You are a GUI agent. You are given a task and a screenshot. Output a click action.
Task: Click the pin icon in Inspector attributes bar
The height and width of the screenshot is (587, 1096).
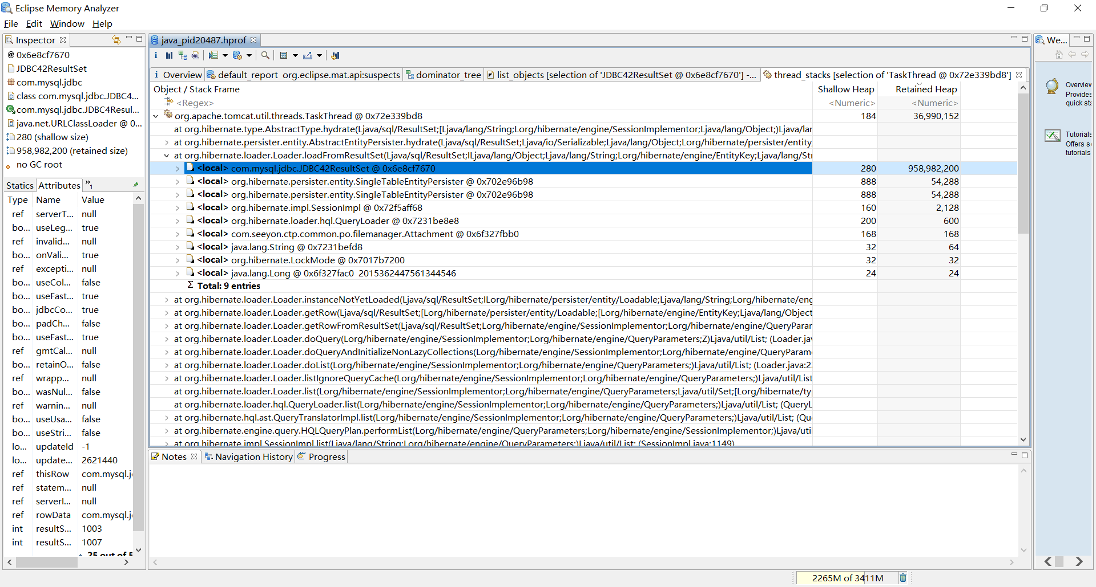click(136, 185)
